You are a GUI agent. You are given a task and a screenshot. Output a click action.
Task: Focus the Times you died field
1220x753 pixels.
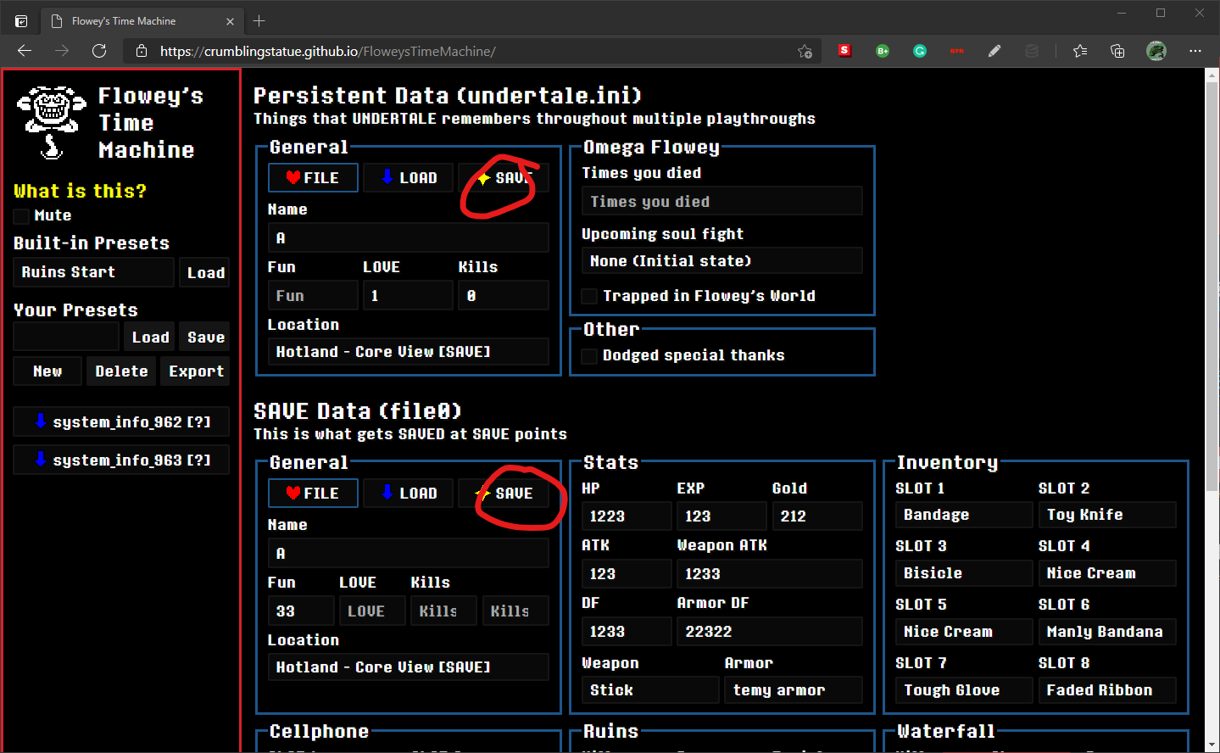coord(722,201)
